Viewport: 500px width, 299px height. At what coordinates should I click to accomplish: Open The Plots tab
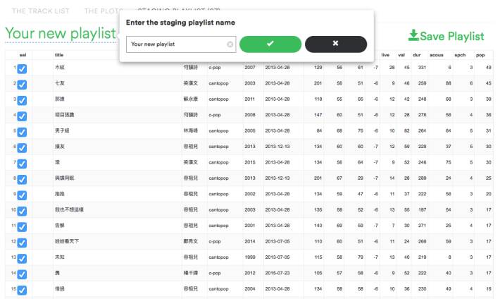point(103,11)
